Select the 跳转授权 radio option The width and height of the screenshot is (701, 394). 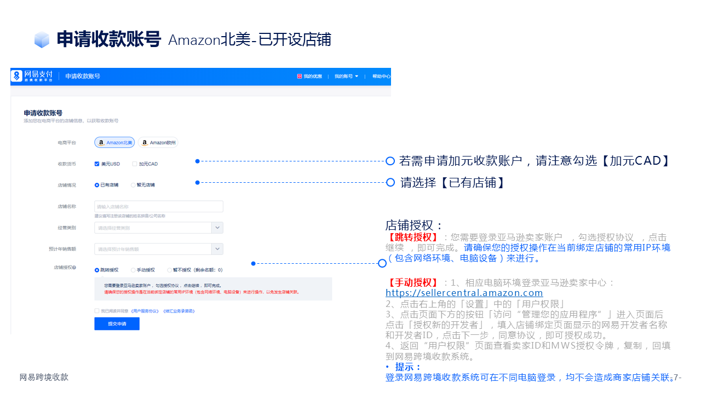[x=97, y=270]
